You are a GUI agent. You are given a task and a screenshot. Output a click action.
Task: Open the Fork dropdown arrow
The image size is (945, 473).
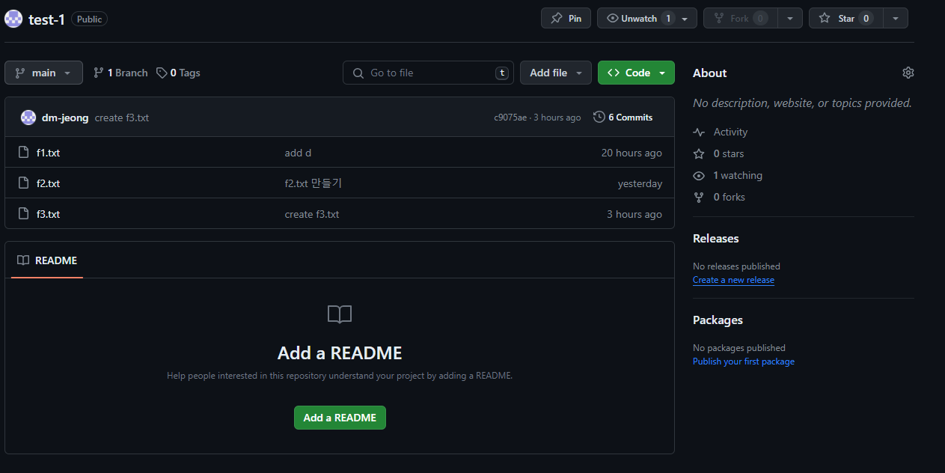[x=790, y=18]
